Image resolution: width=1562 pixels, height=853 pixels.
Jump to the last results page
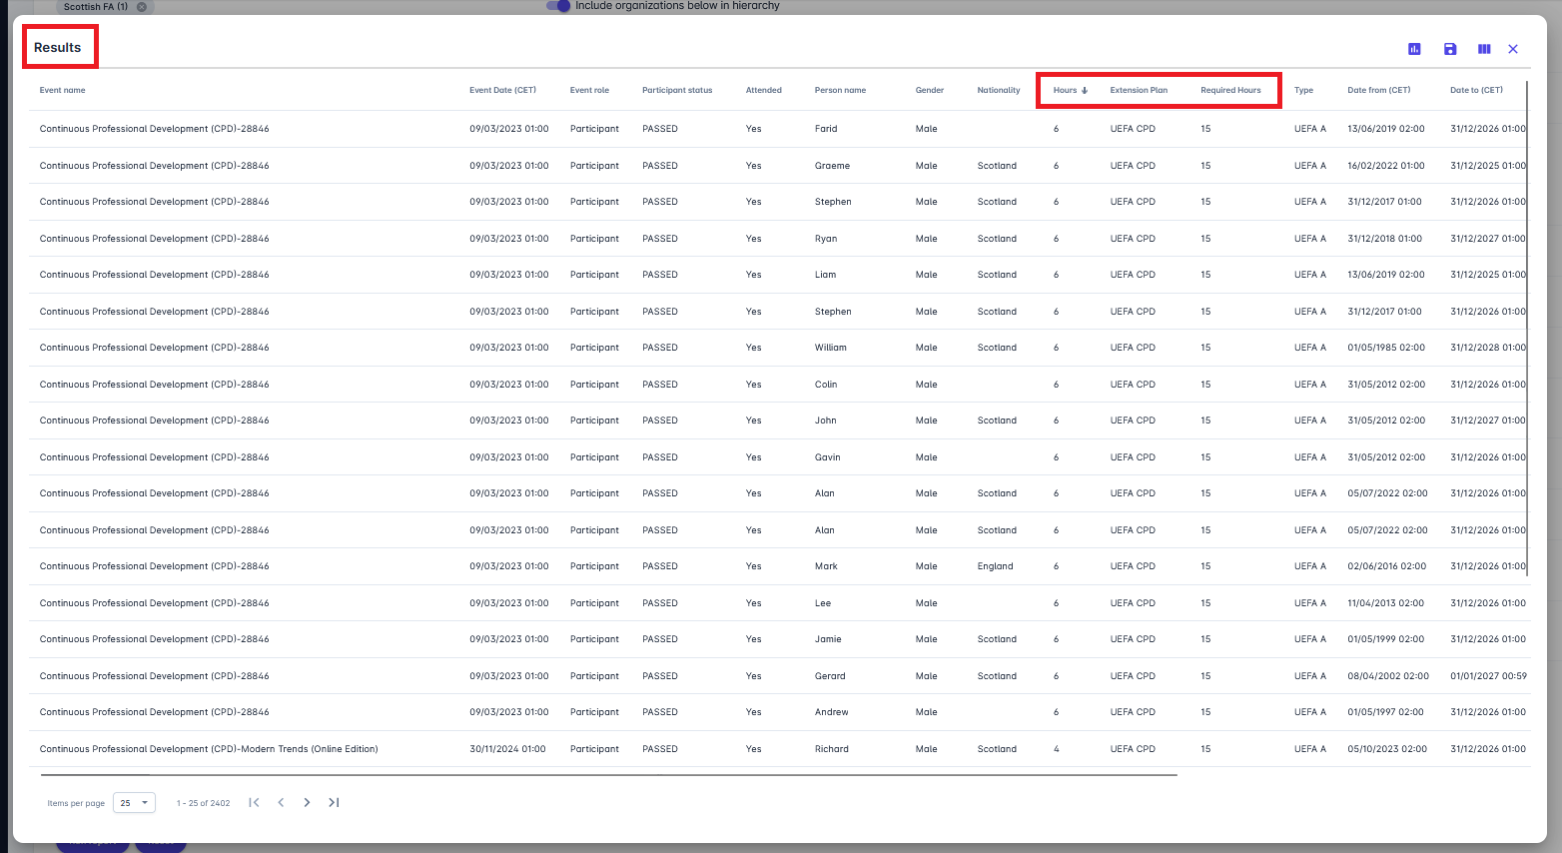click(x=334, y=802)
